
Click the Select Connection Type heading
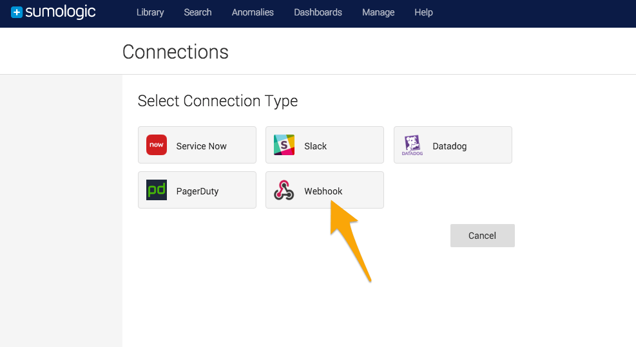click(x=217, y=101)
